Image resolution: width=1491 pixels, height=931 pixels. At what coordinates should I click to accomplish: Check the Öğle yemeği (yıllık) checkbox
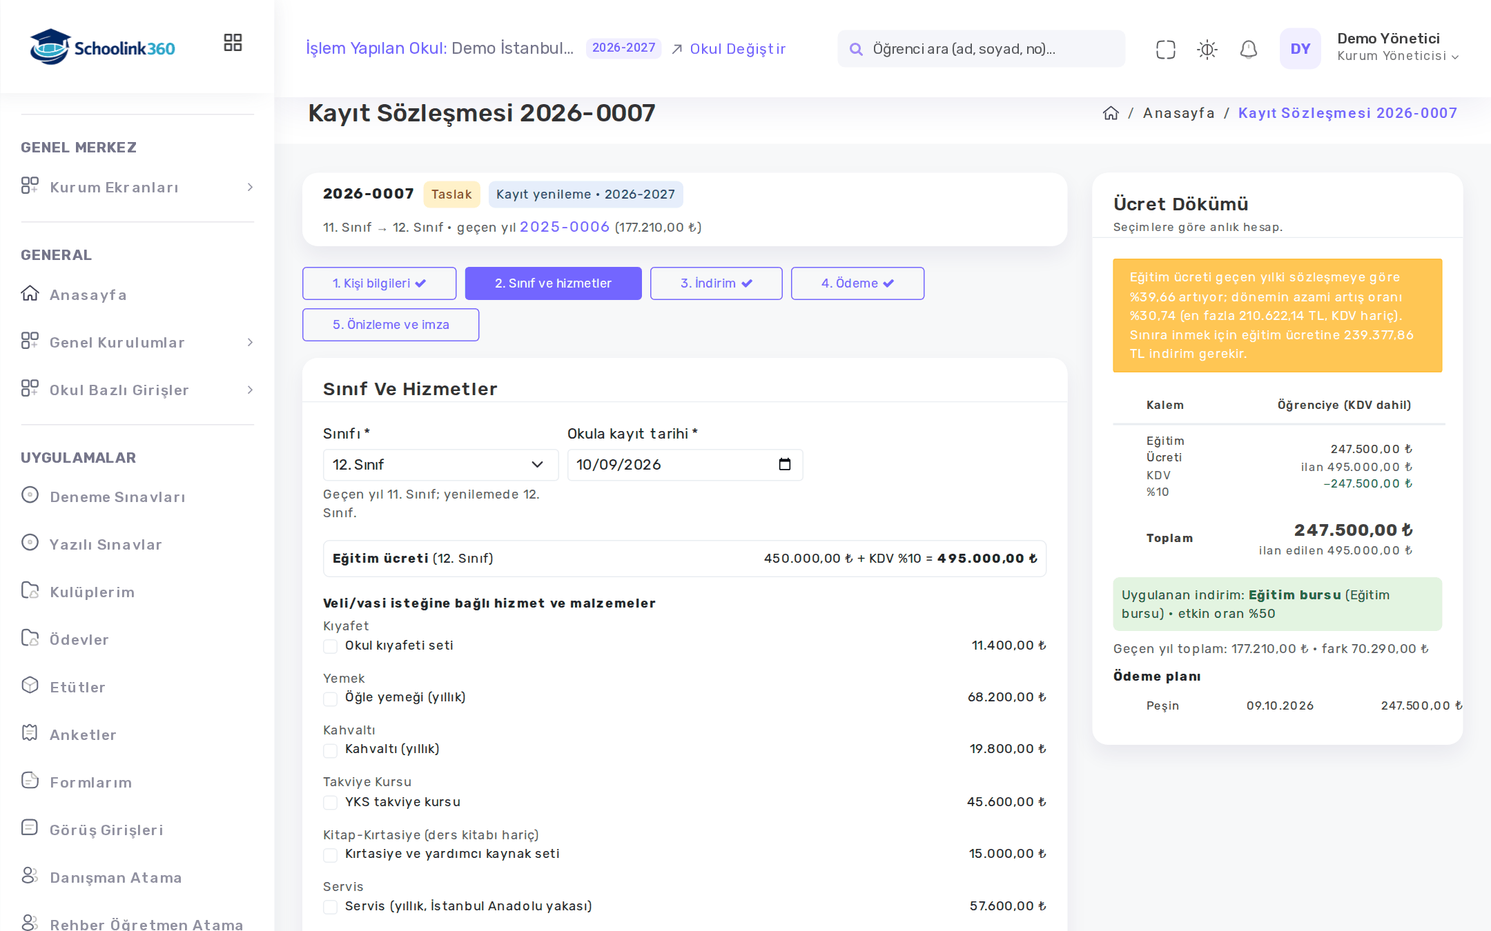[331, 699]
